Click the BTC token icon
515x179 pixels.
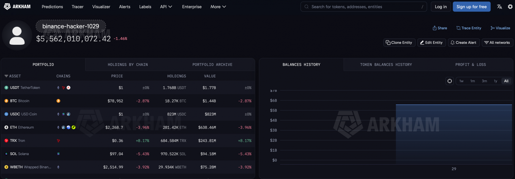click(6, 101)
